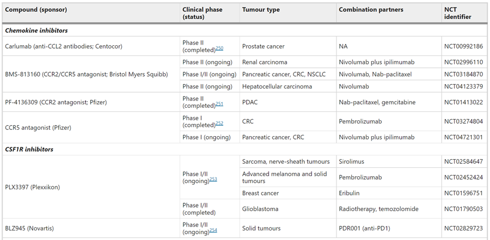Screen dimensions: 490x240
Task: Select the CSF1R inhibitors section heading
Action: tap(29, 149)
